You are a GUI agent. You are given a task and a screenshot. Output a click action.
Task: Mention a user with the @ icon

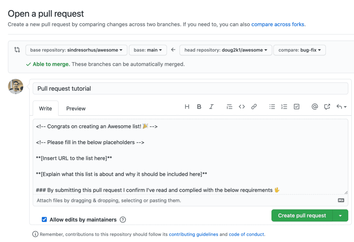click(315, 107)
